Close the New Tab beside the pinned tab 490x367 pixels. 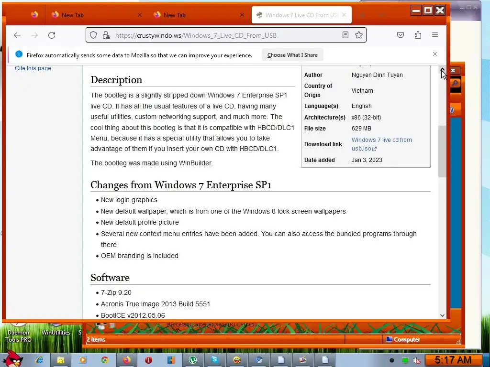(x=140, y=15)
